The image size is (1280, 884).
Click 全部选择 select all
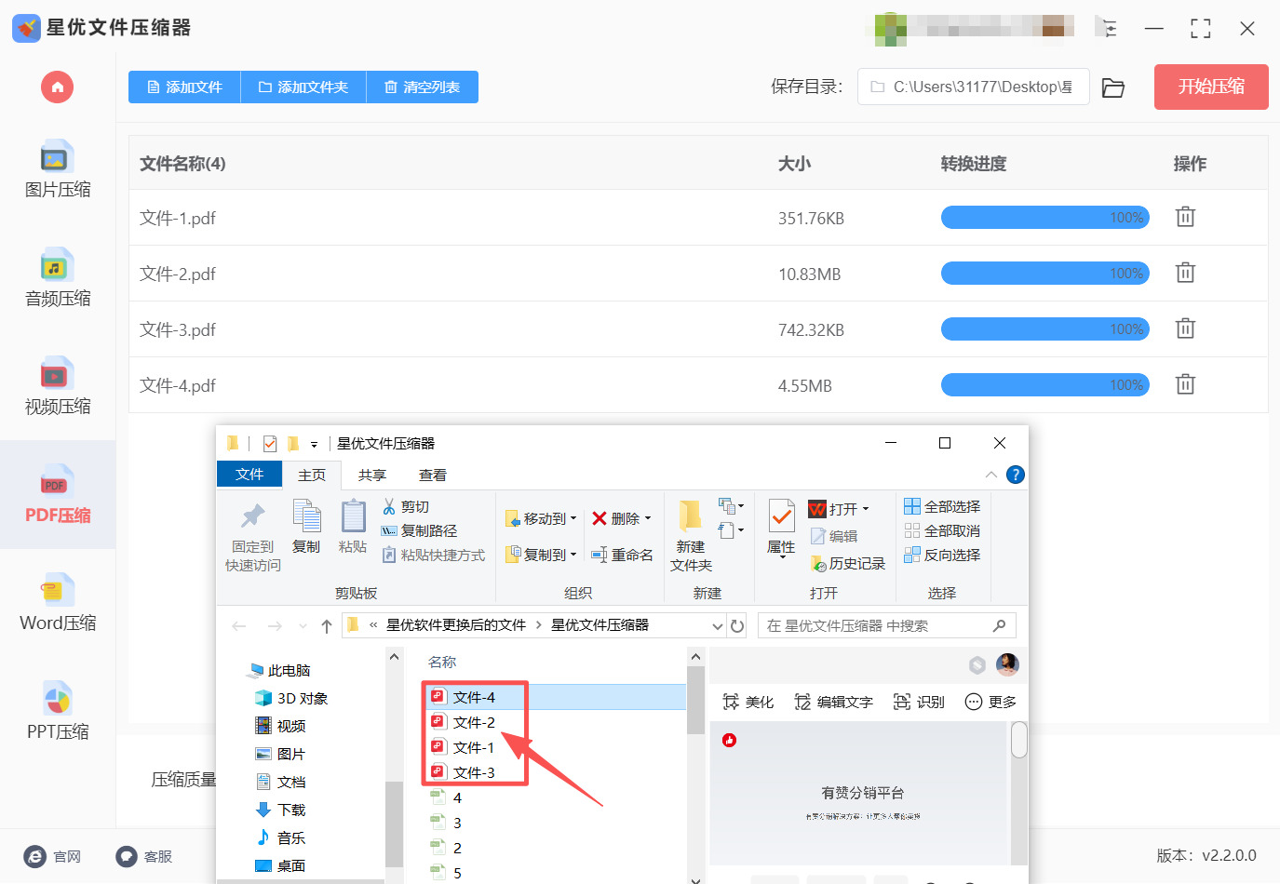942,506
